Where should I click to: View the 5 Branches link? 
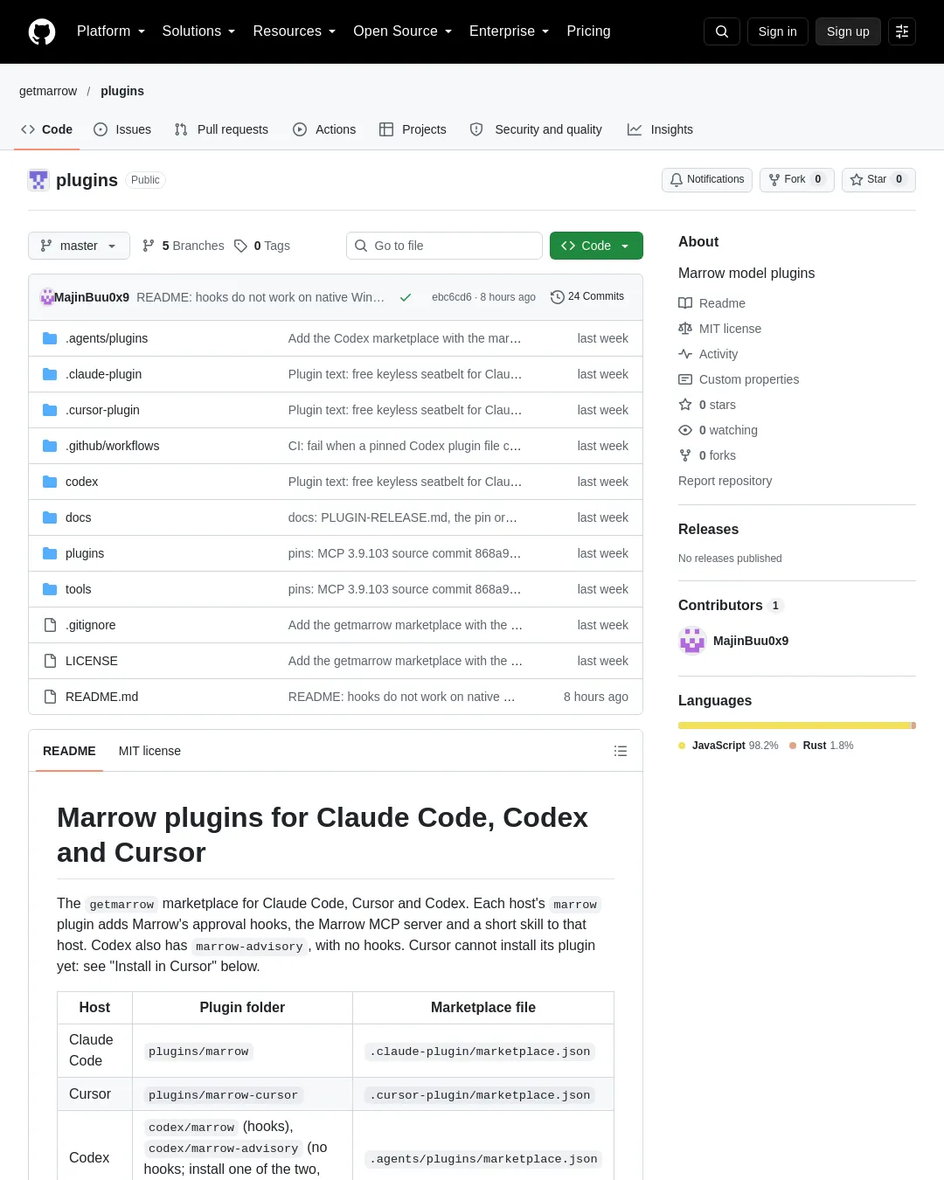184,246
